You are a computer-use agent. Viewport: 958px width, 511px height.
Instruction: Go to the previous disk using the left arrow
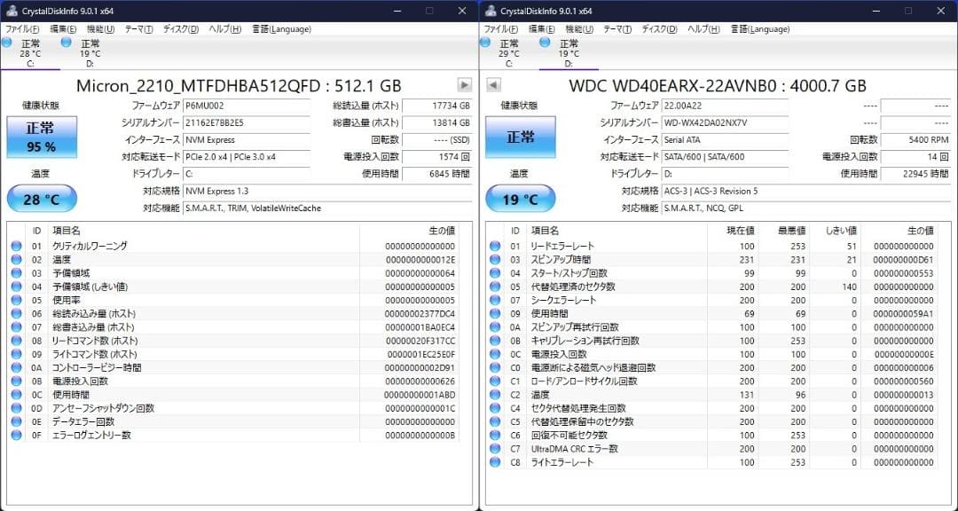tap(492, 85)
